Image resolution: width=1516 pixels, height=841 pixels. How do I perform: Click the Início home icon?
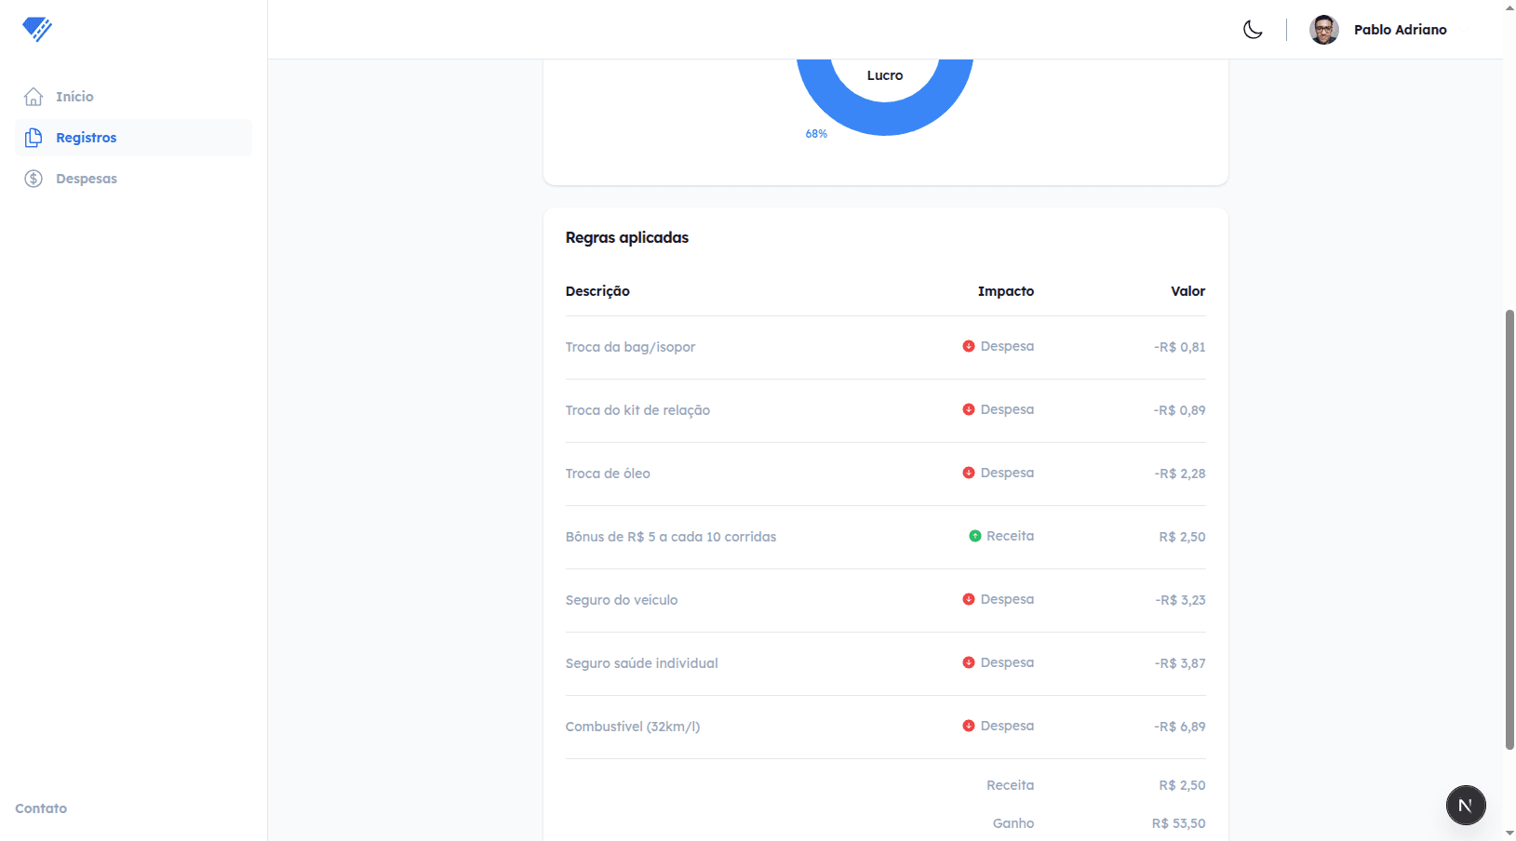34,97
